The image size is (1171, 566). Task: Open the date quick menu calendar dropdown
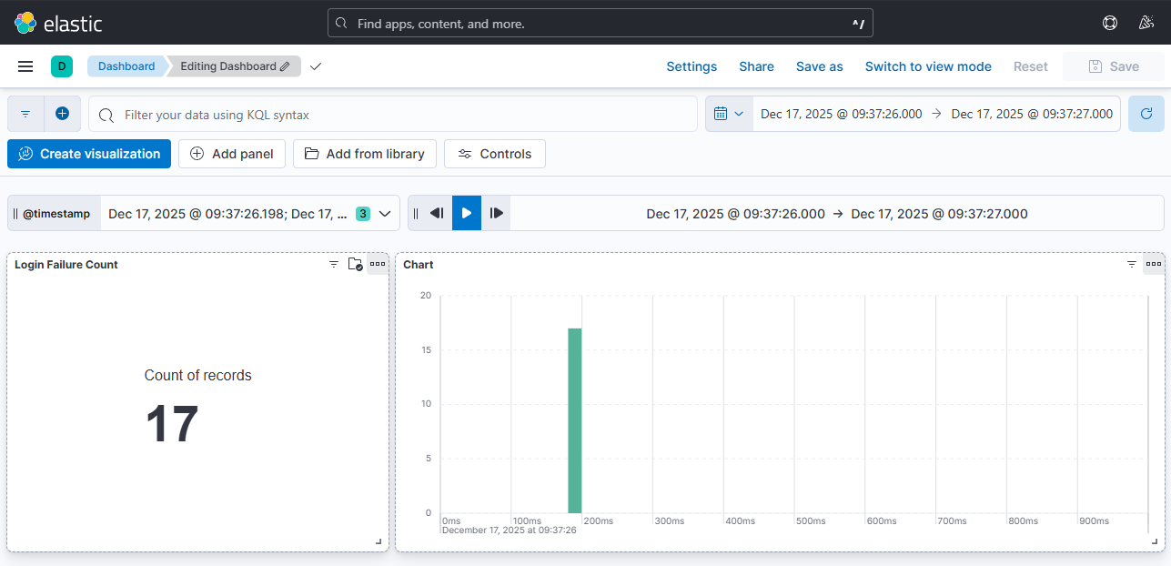[x=729, y=114]
